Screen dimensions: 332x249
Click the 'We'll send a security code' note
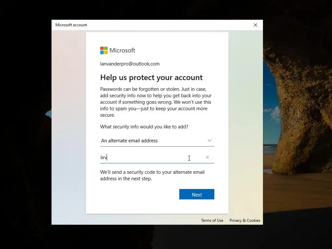point(152,175)
